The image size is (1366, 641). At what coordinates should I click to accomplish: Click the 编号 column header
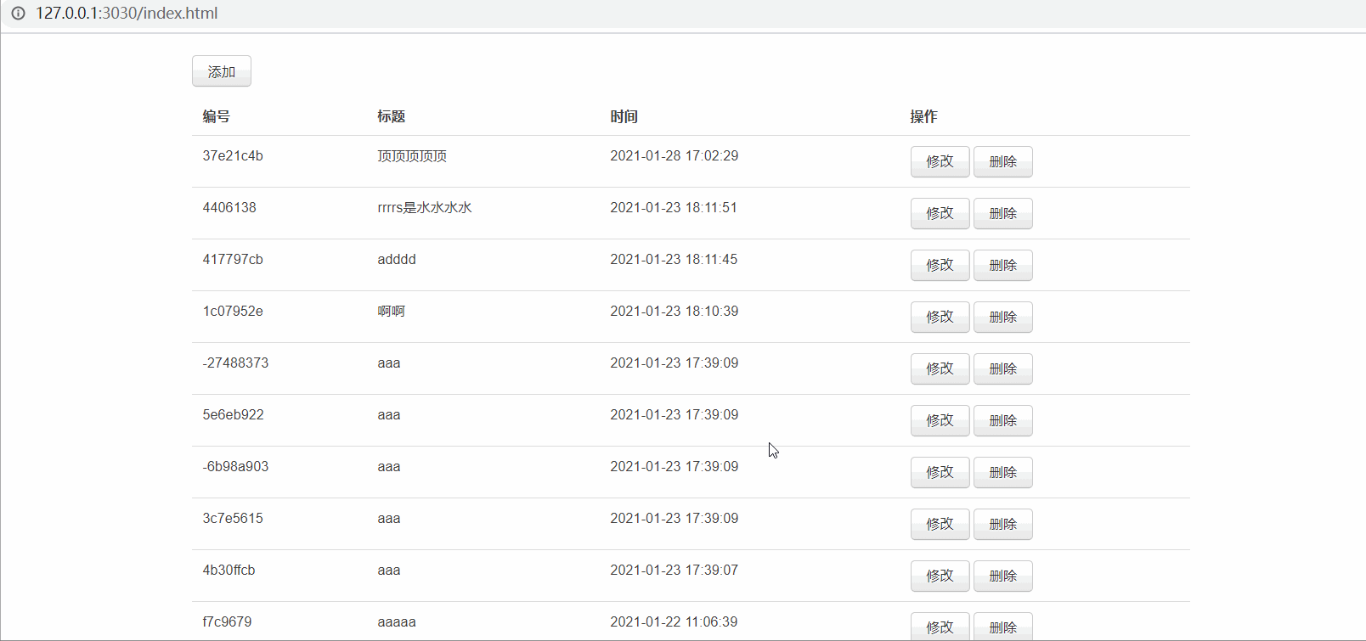tap(216, 116)
